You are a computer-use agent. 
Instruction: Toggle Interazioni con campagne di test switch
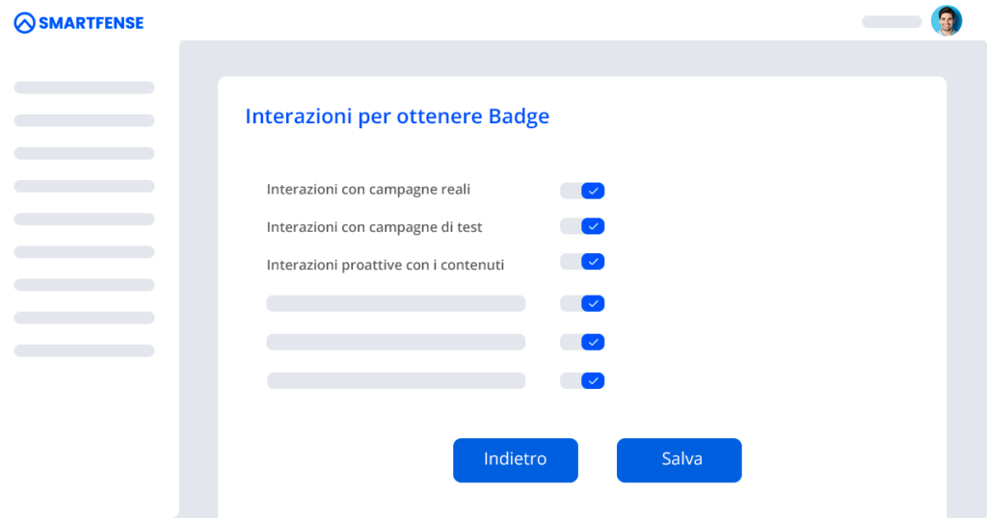click(x=582, y=226)
